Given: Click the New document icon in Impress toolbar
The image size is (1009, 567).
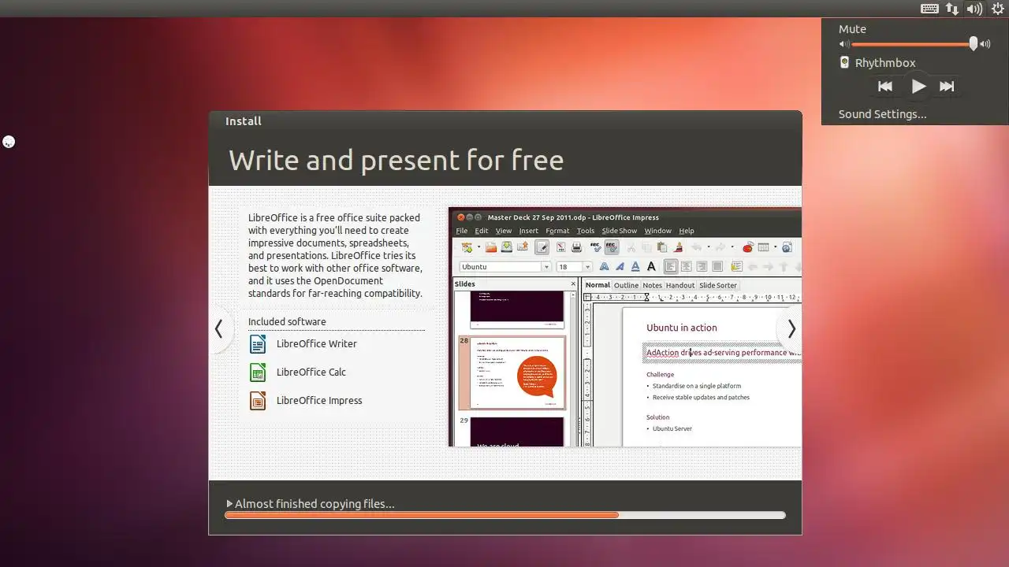Looking at the screenshot, I should point(467,247).
